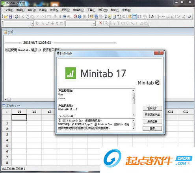Screen dimensions: 195x173
Task: Select the T text annotation tool
Action: tap(119, 23)
